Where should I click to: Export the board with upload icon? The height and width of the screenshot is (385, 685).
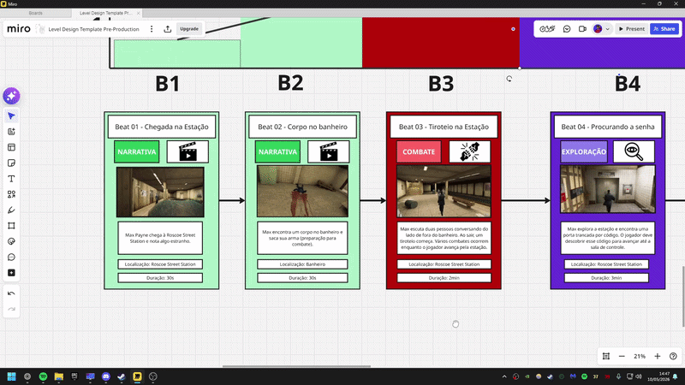click(167, 29)
